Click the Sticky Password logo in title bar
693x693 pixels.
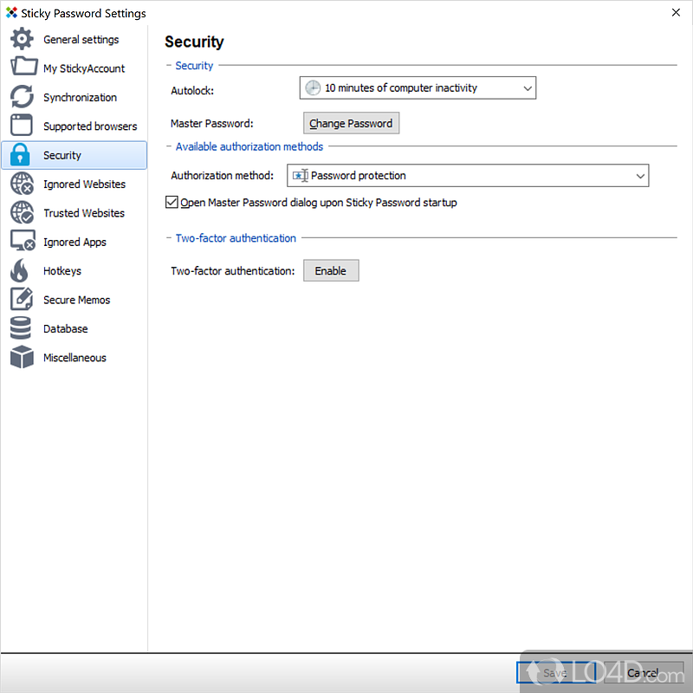[11, 12]
